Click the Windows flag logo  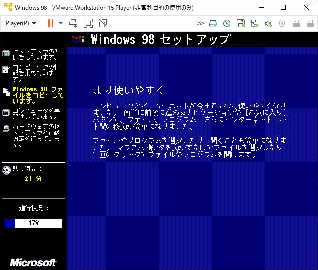pyautogui.click(x=78, y=39)
